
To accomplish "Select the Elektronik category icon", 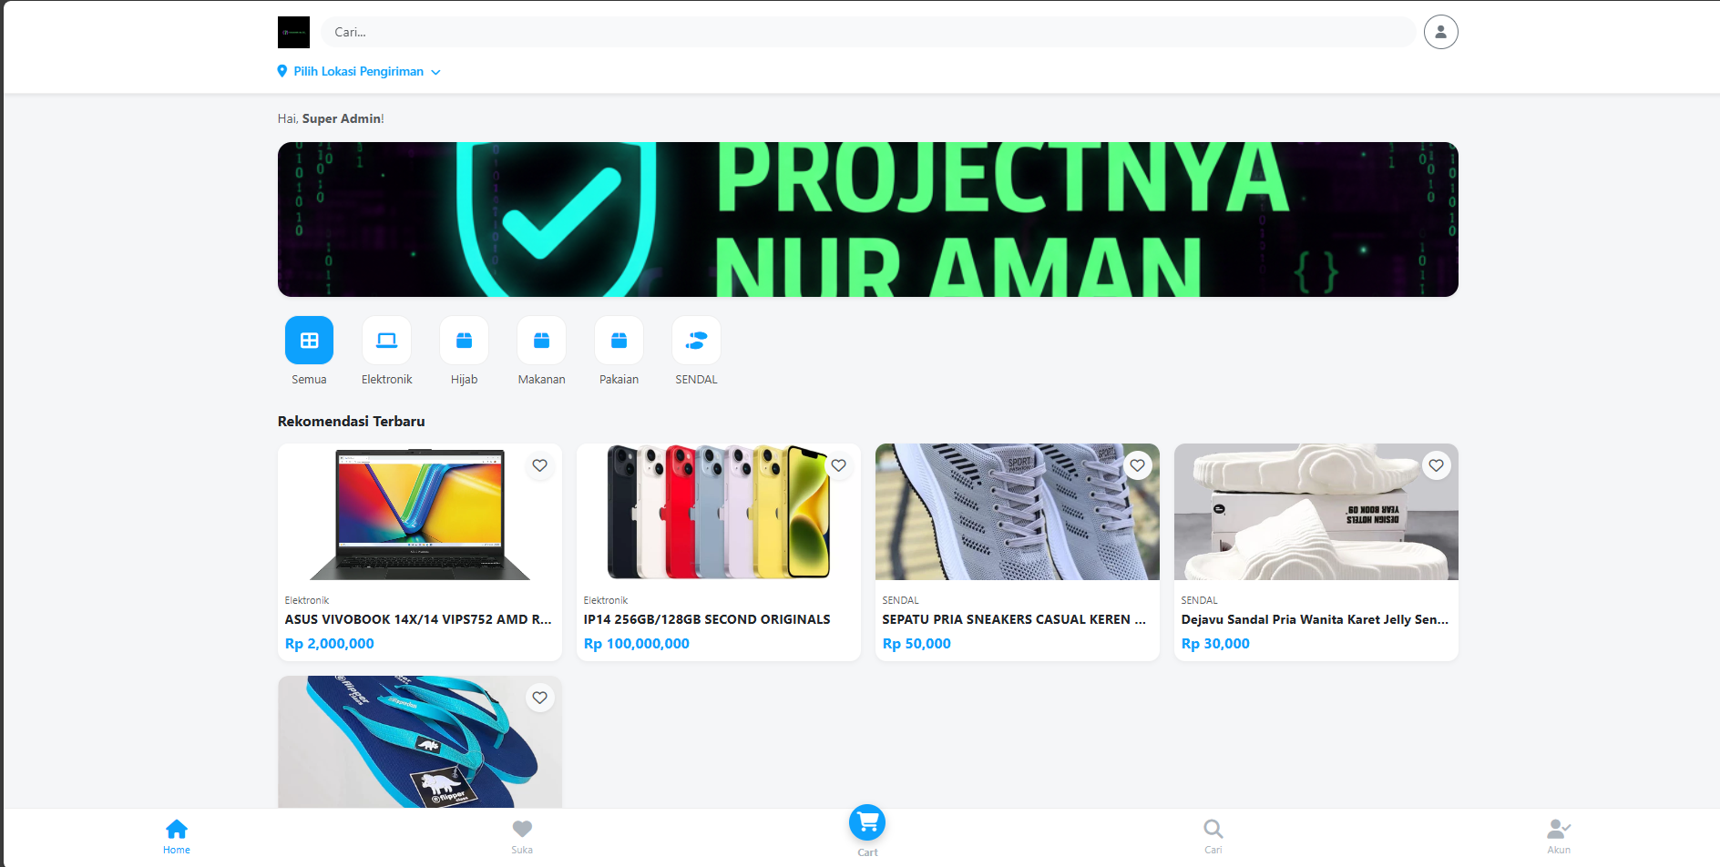I will point(386,341).
